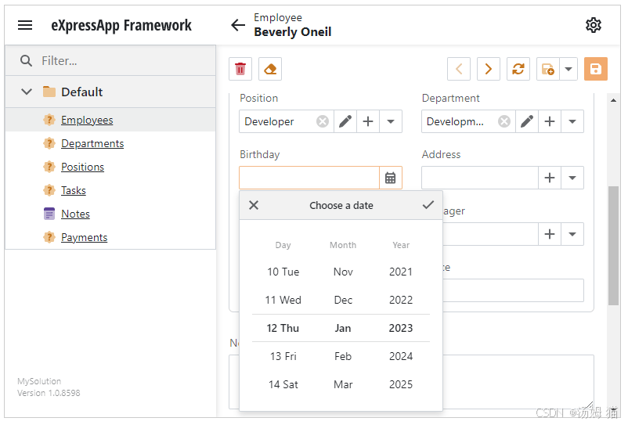Go to next employee record arrow

[488, 69]
